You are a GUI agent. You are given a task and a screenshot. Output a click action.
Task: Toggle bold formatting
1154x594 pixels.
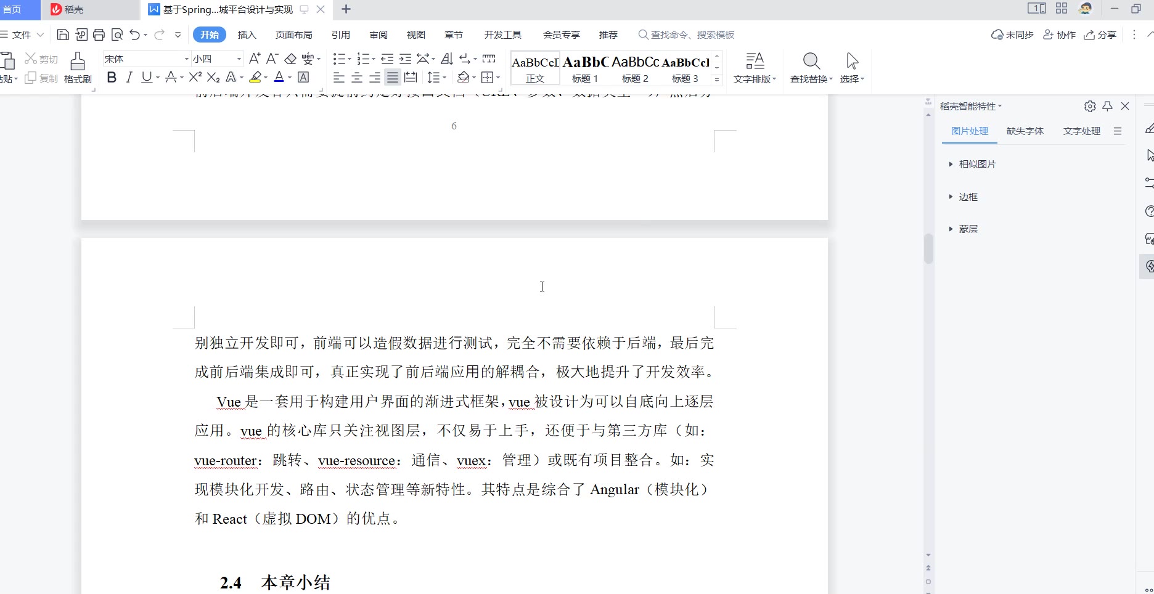click(112, 77)
